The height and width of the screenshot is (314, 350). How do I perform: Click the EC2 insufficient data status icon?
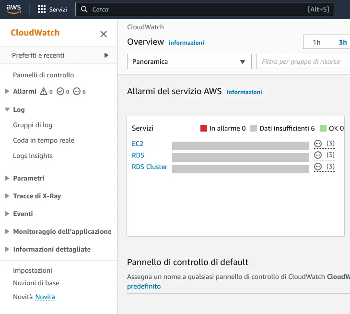tap(318, 143)
